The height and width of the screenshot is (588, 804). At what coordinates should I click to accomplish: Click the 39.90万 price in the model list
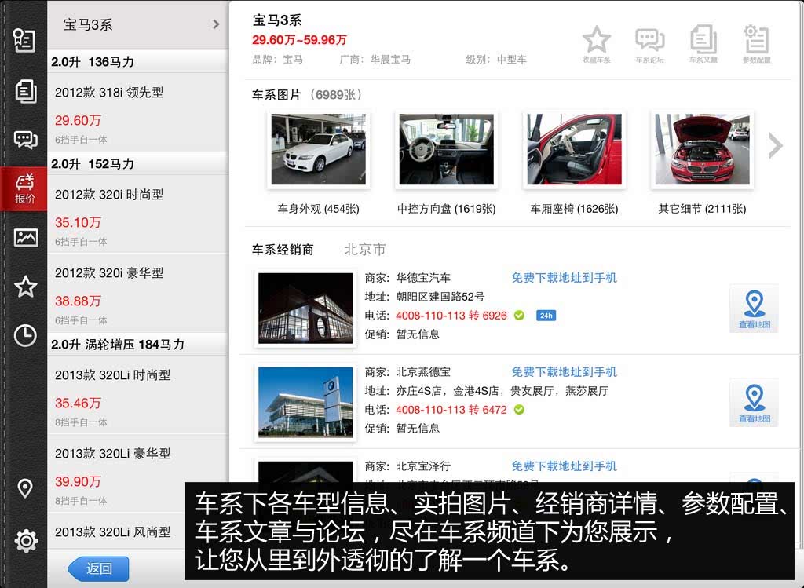tap(78, 481)
